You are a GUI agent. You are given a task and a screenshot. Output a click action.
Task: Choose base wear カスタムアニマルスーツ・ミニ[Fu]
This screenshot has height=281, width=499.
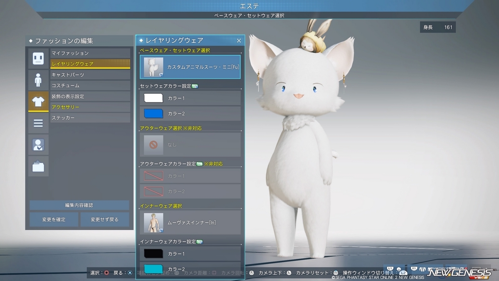[190, 67]
